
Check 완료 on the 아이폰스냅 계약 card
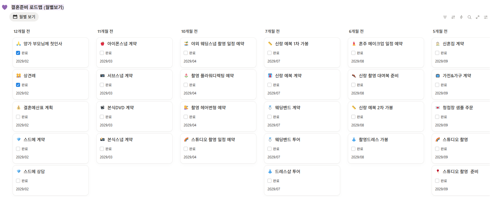coord(102,53)
